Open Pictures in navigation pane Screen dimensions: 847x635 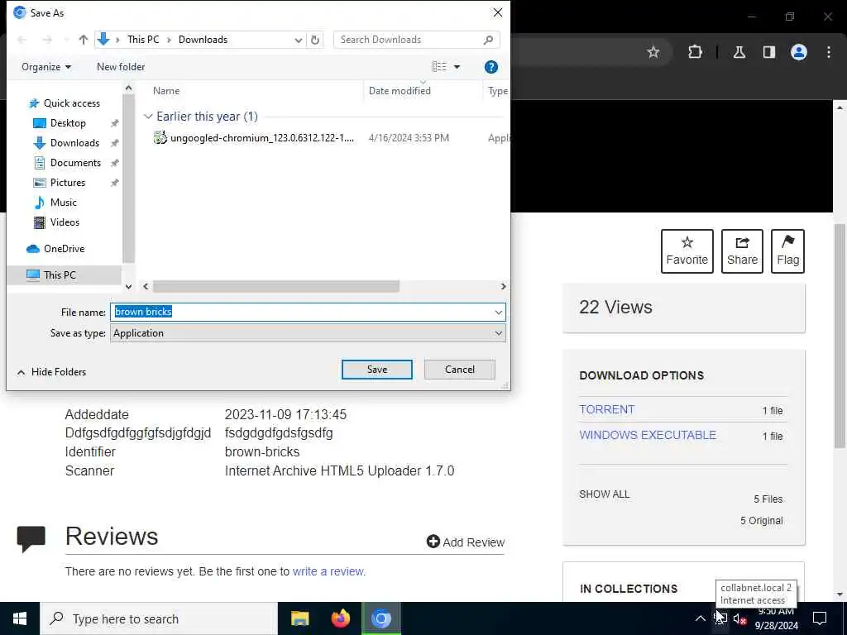click(x=68, y=183)
